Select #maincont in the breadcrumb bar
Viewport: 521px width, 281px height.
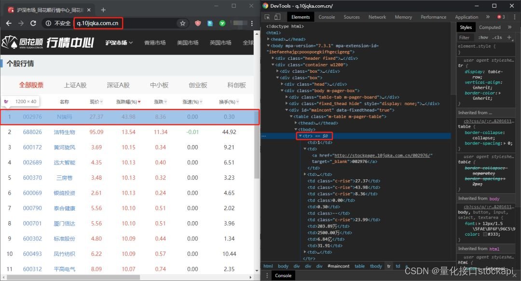[x=338, y=266]
